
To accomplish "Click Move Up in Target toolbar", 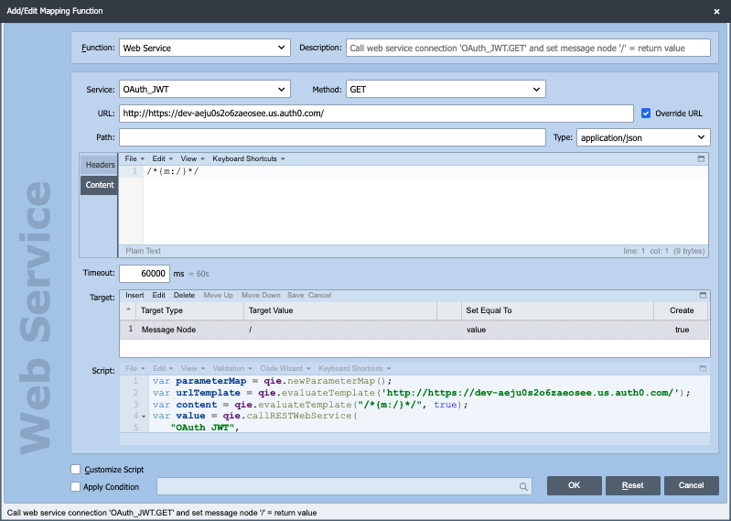I will pyautogui.click(x=218, y=295).
